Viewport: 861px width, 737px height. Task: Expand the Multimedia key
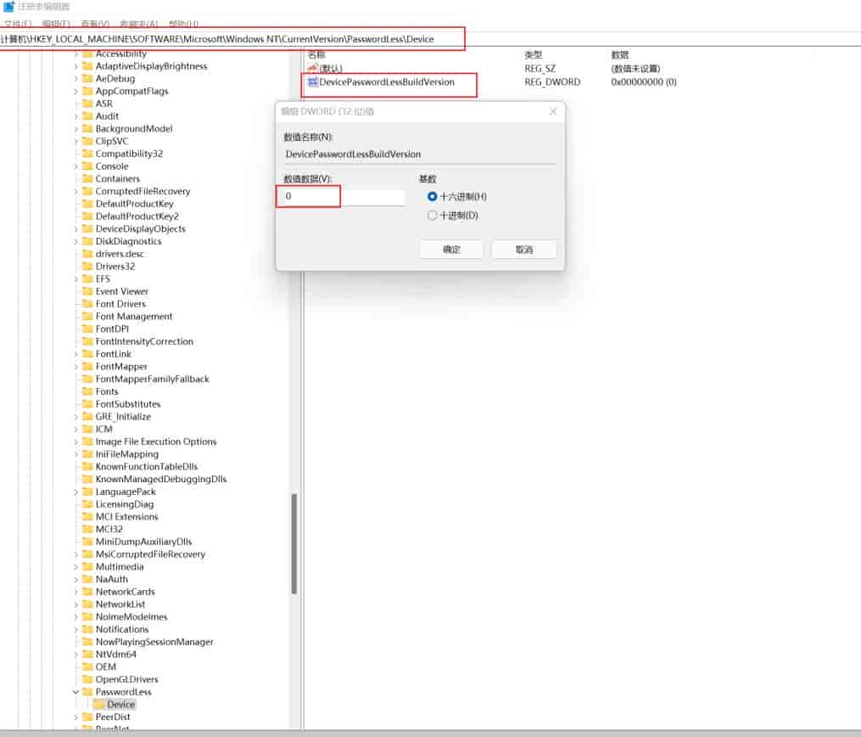[x=75, y=566]
